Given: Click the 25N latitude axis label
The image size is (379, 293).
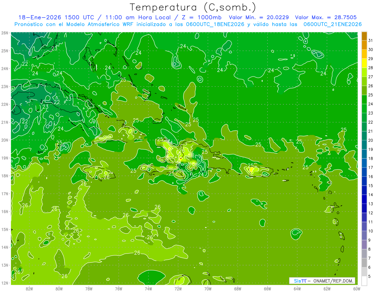Looking at the screenshot, I should click(5, 51).
